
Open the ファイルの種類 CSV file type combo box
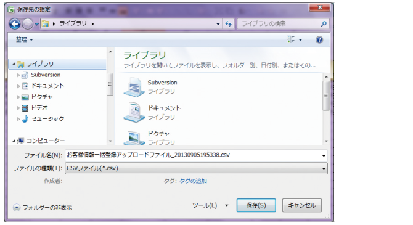(196, 168)
